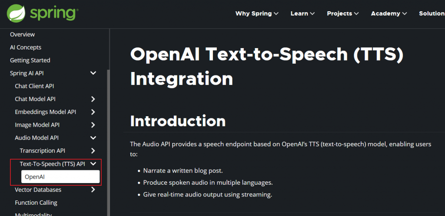This screenshot has height=216, width=445.
Task: Go to the Overview page
Action: point(23,35)
